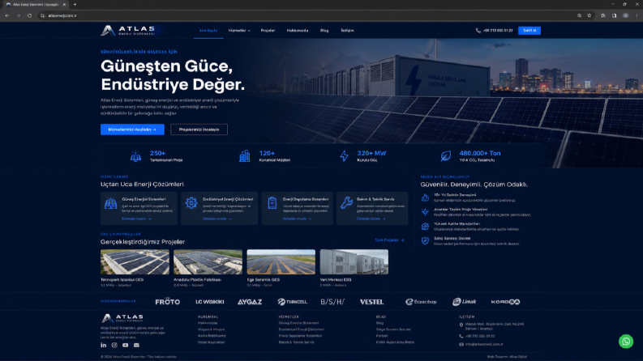Click the thumbs-up icon beside sektör deneyimi
643x361 pixels.
click(425, 197)
